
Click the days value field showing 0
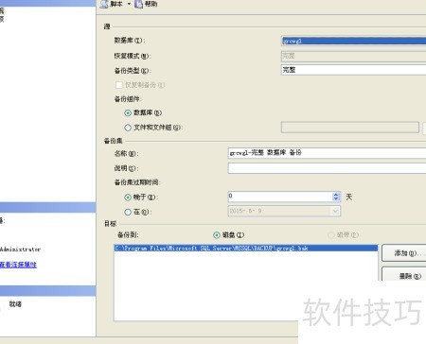pos(280,197)
